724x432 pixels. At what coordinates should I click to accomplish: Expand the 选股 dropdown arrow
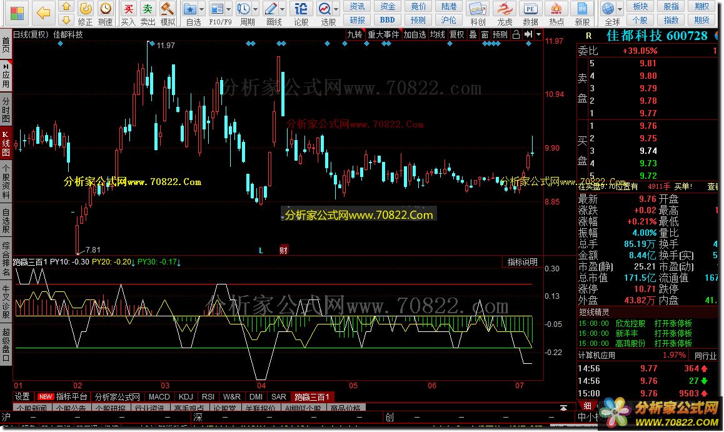[336, 9]
